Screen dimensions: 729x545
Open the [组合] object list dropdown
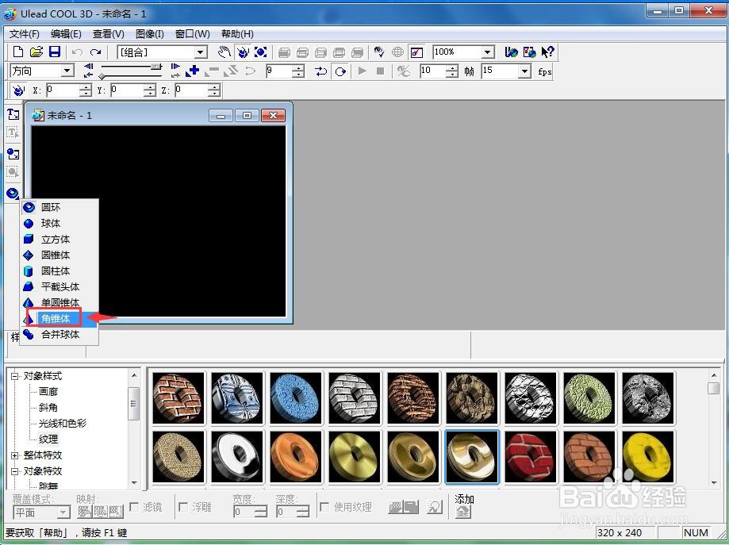click(x=201, y=52)
